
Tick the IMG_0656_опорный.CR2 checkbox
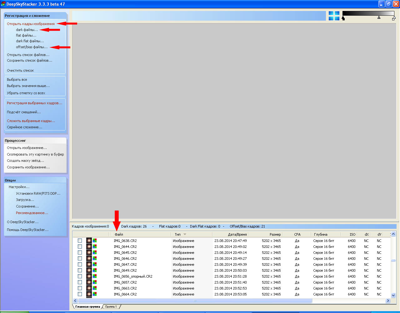pos(80,276)
